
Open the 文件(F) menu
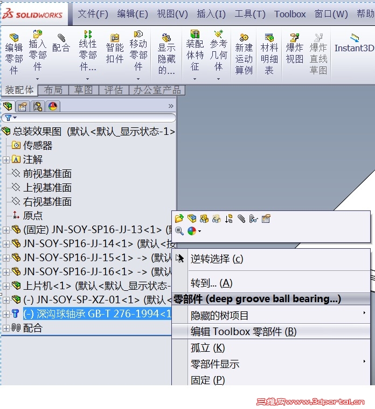tap(93, 14)
